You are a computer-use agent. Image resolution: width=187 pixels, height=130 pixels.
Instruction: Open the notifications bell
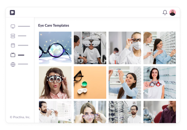165,12
